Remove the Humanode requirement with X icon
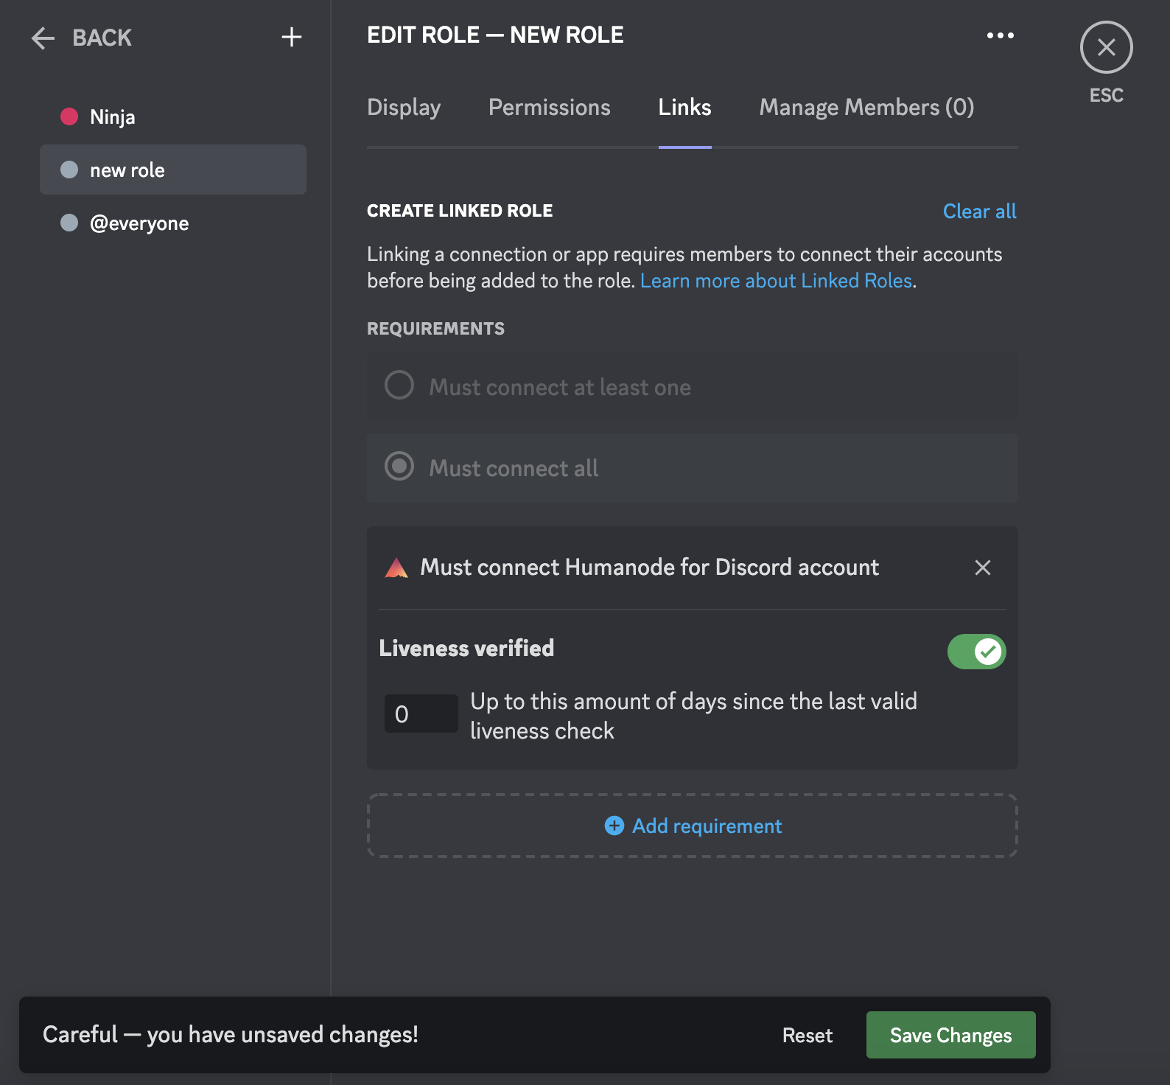 click(982, 568)
